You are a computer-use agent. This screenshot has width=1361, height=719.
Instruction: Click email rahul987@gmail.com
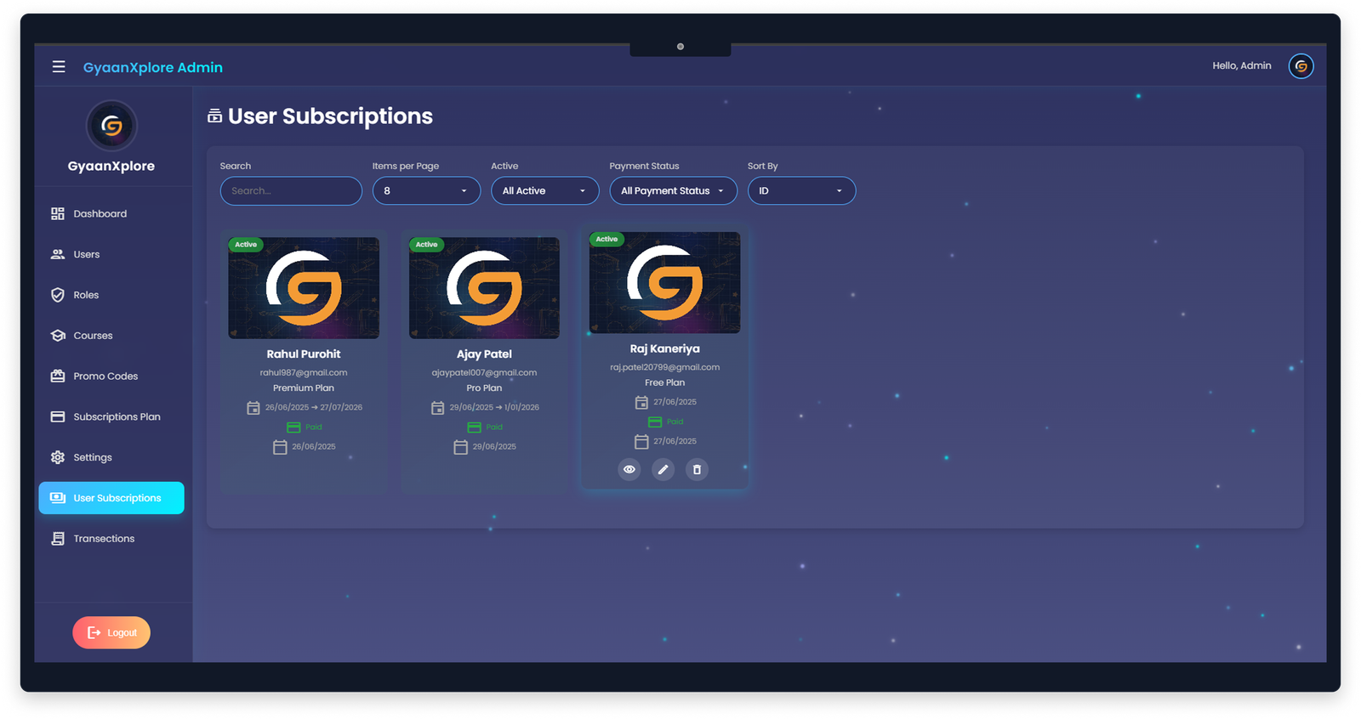(x=304, y=372)
